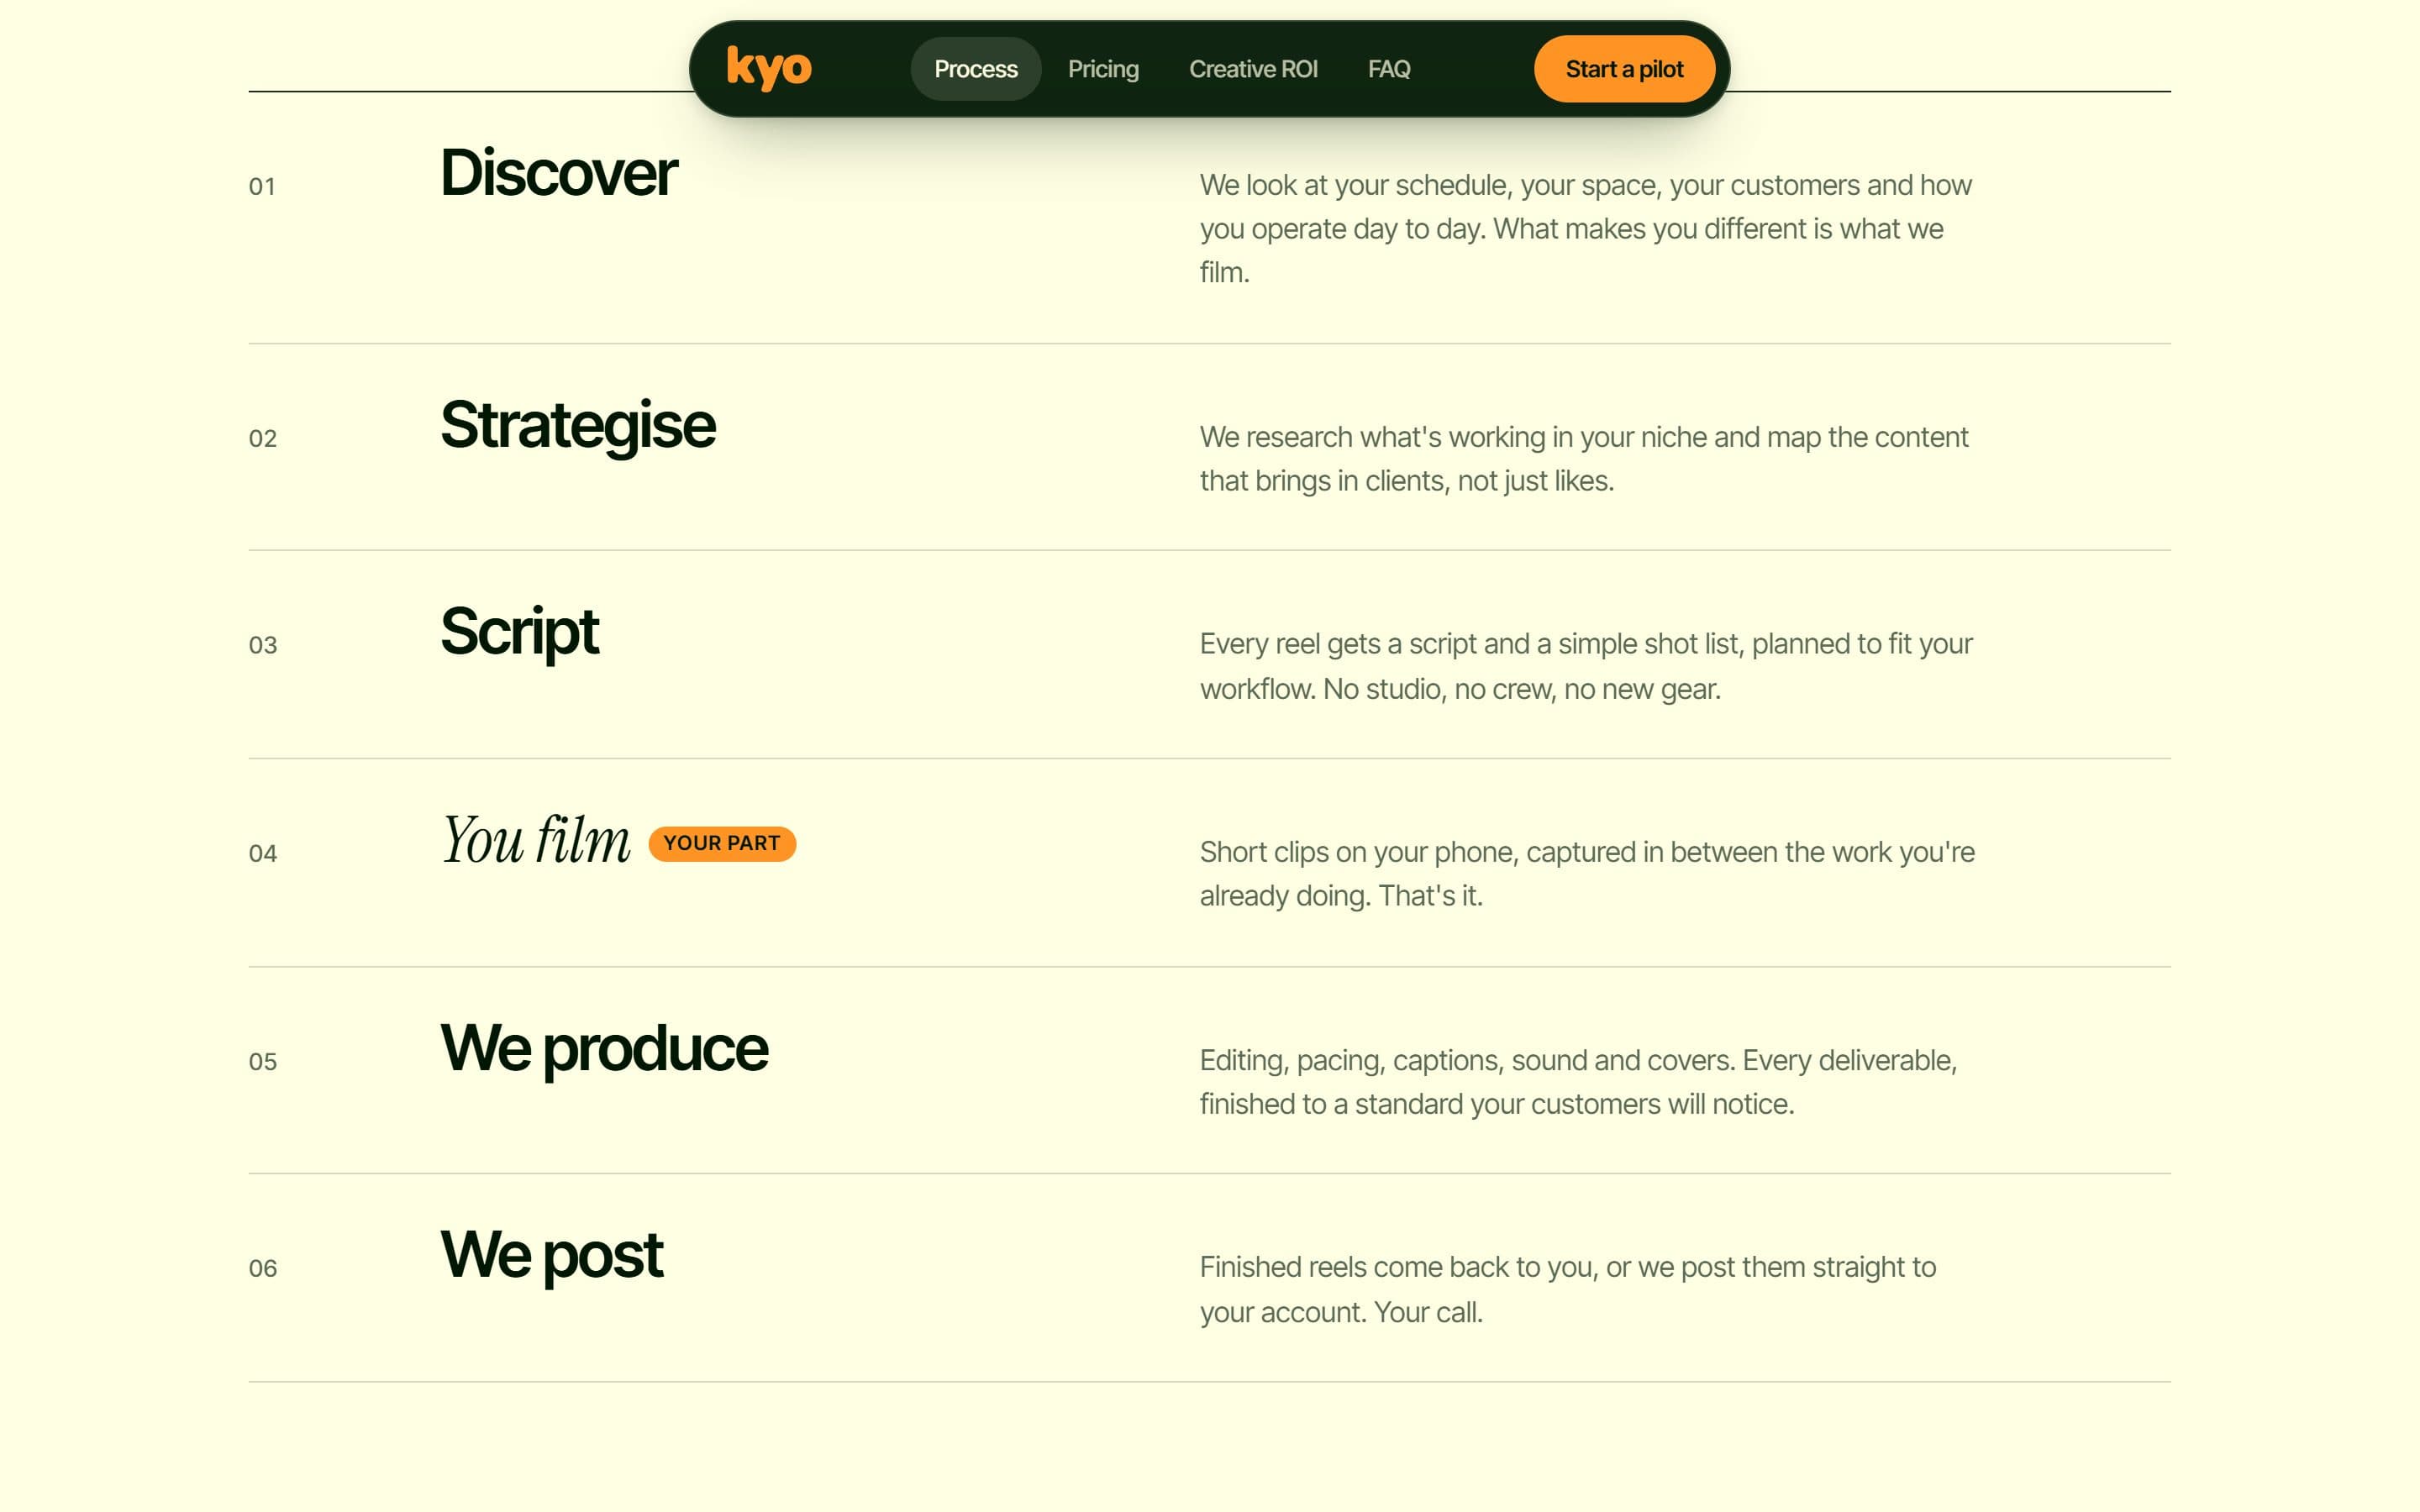This screenshot has height=1512, width=2420.
Task: Select the Discover heading
Action: pyautogui.click(x=558, y=173)
